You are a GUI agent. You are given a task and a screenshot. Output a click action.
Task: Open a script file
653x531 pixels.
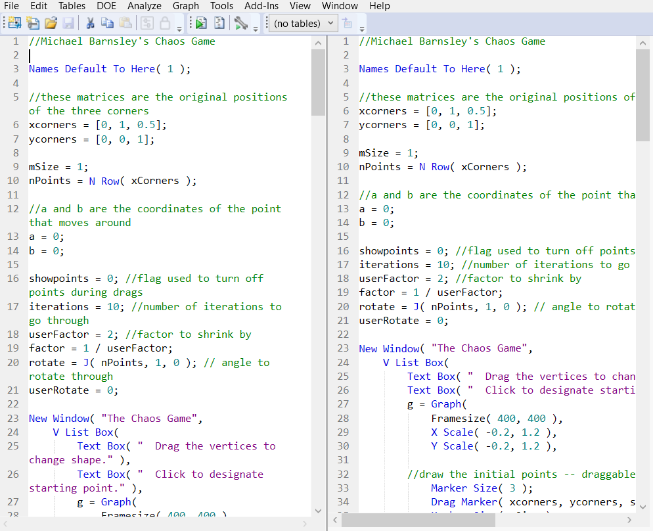(x=51, y=22)
